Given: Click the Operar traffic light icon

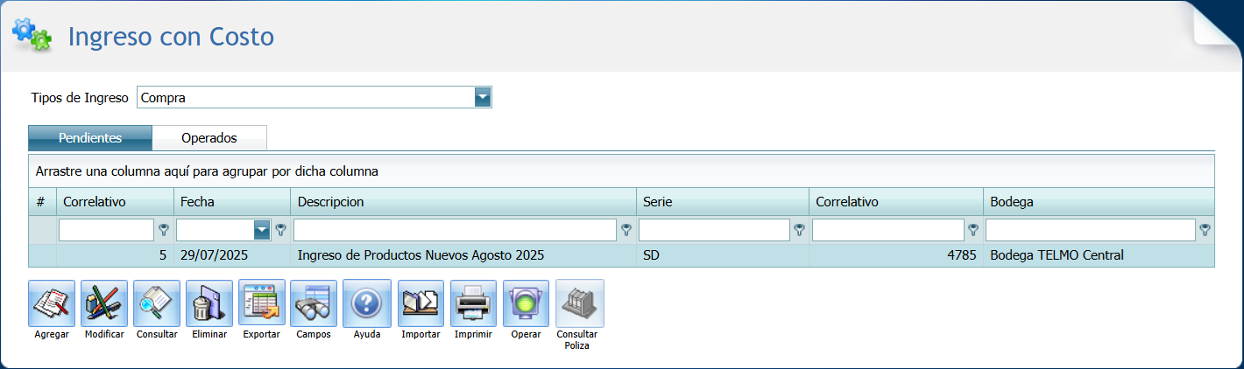Looking at the screenshot, I should pos(526,303).
